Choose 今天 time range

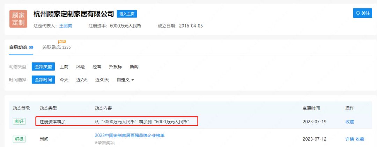point(64,80)
